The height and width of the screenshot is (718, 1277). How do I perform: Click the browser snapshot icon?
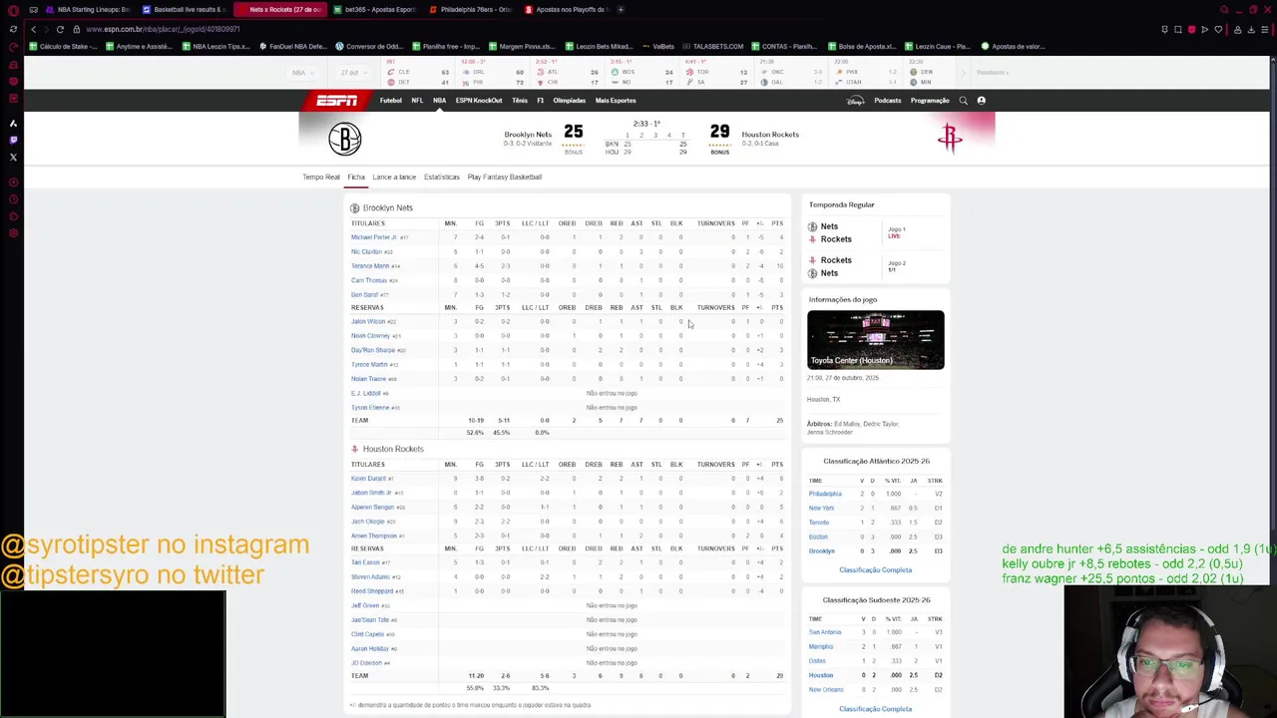click(x=1177, y=29)
